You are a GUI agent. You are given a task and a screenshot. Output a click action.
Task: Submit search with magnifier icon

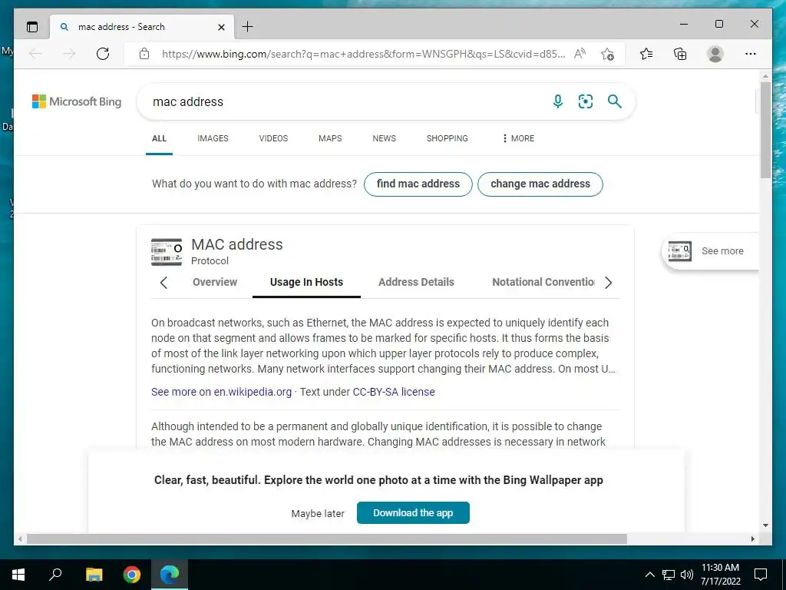(615, 101)
